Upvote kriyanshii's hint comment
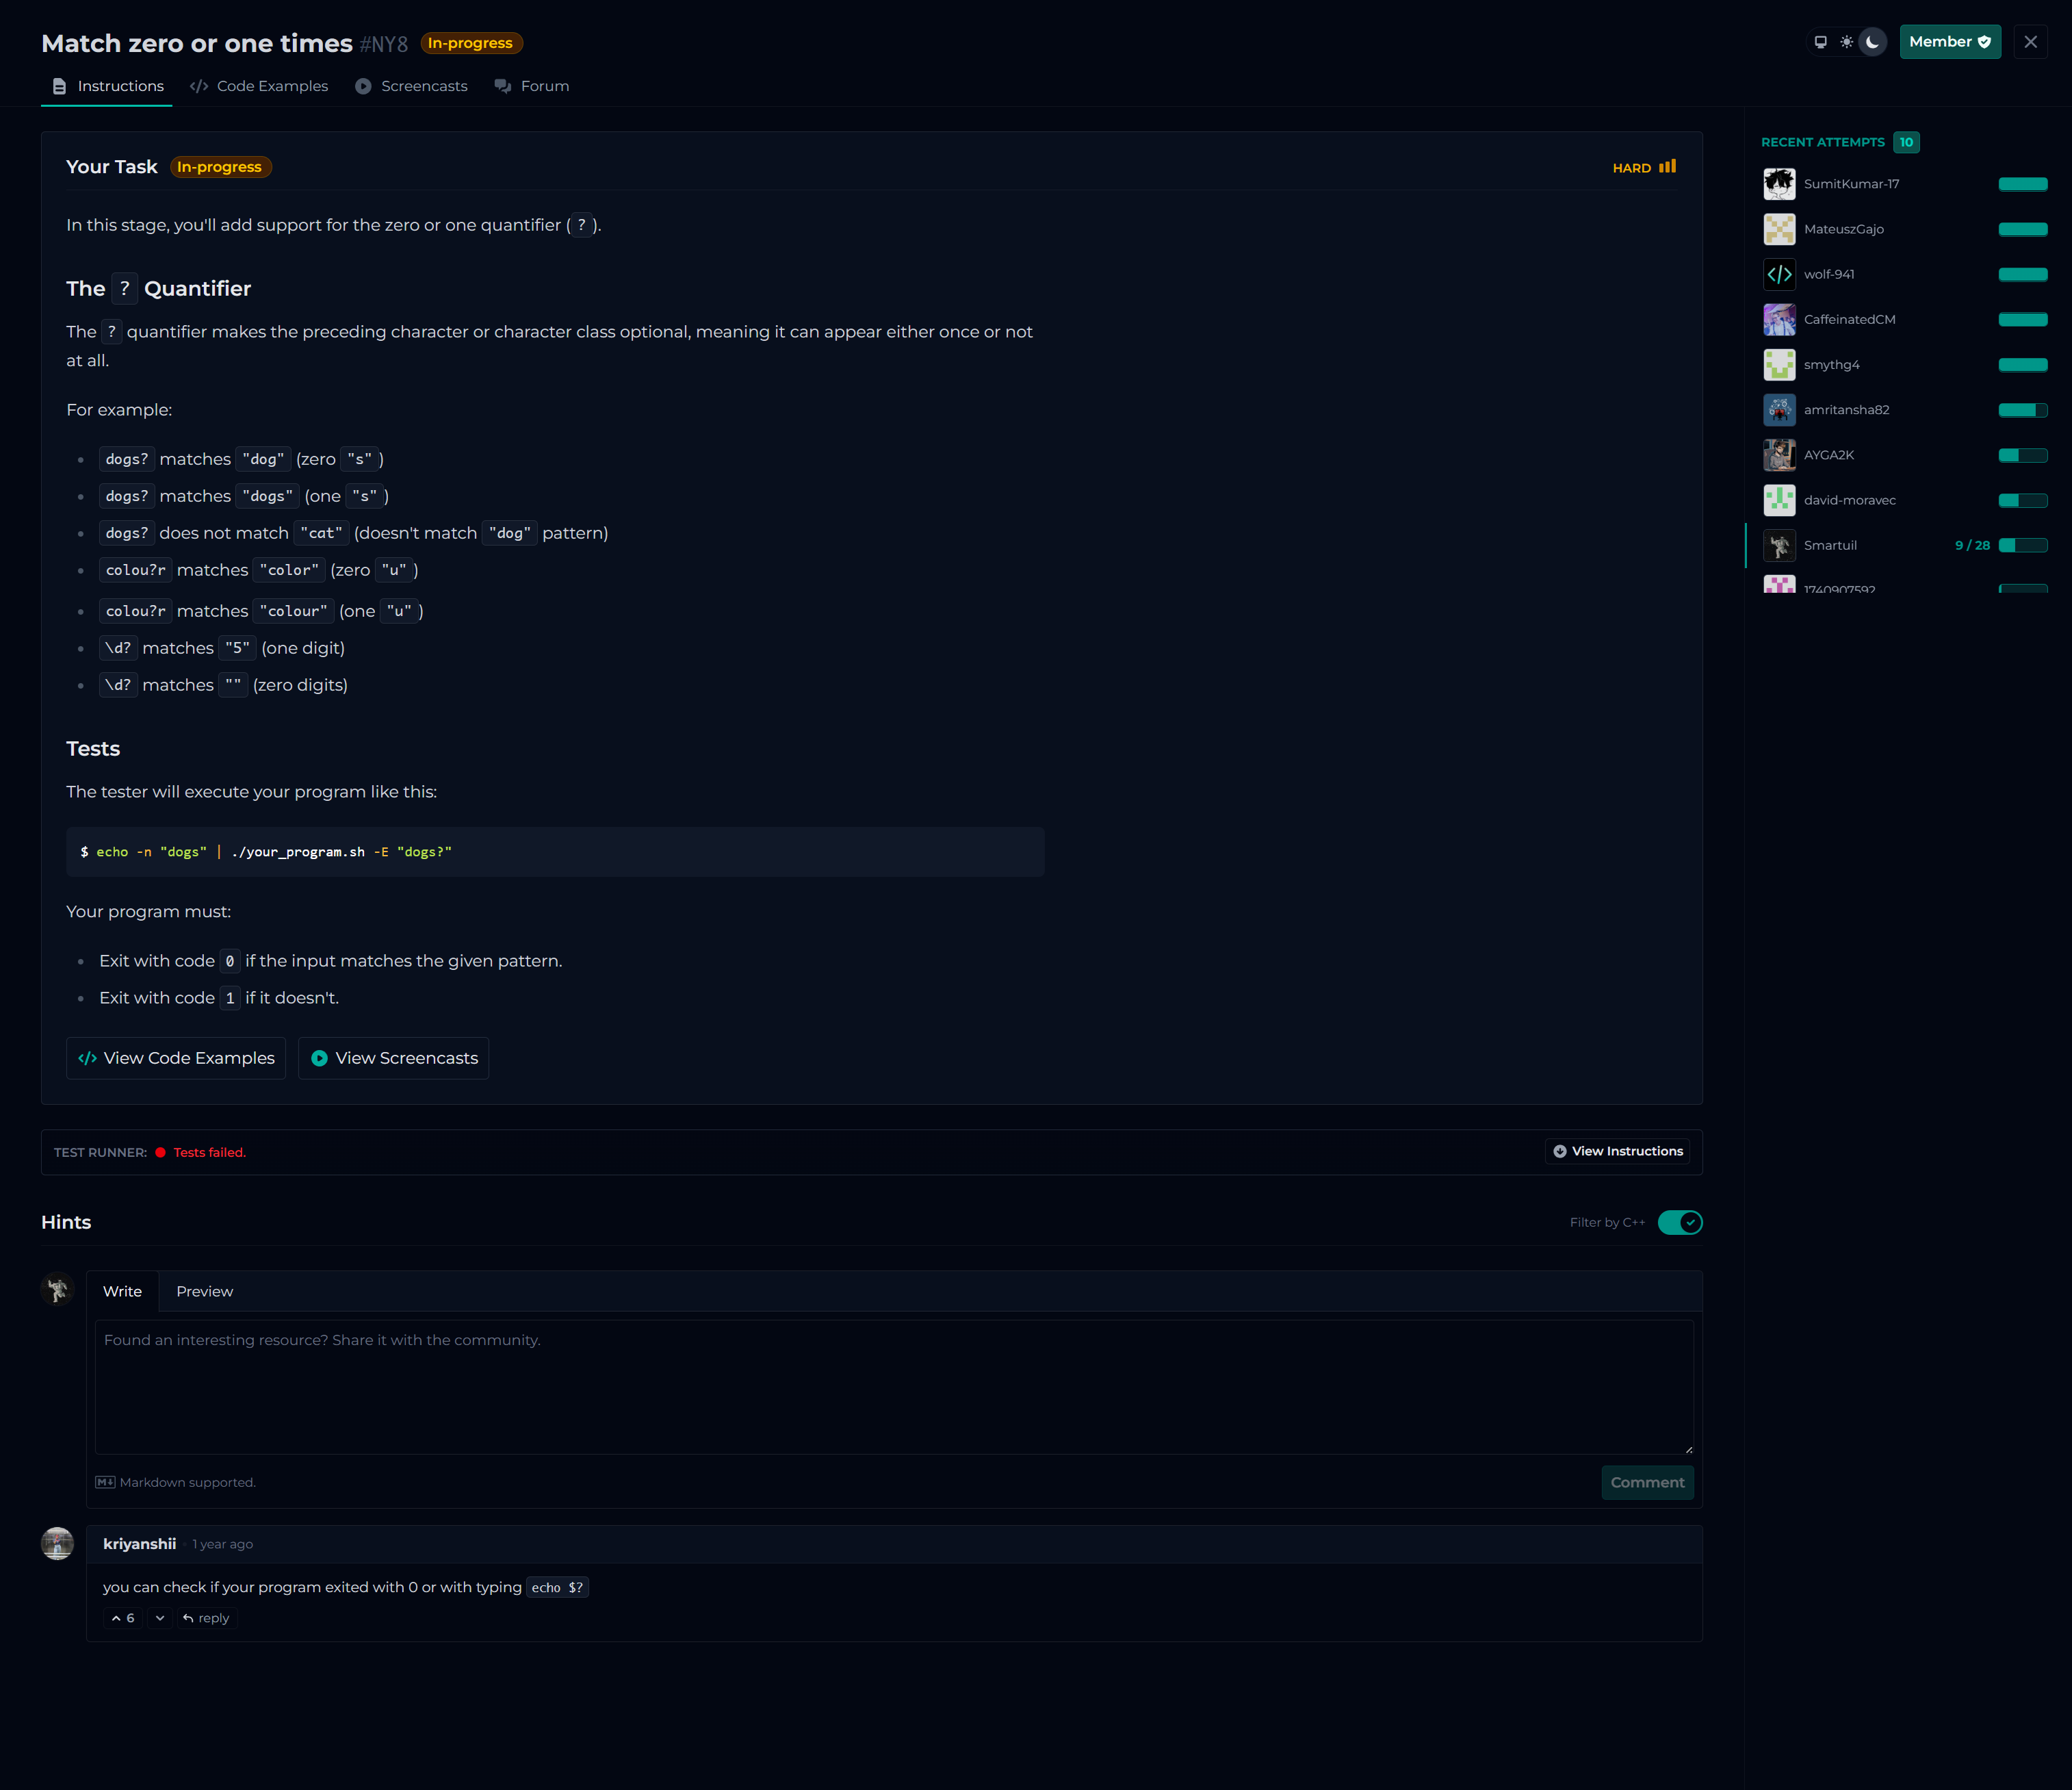The width and height of the screenshot is (2072, 1790). point(123,1618)
